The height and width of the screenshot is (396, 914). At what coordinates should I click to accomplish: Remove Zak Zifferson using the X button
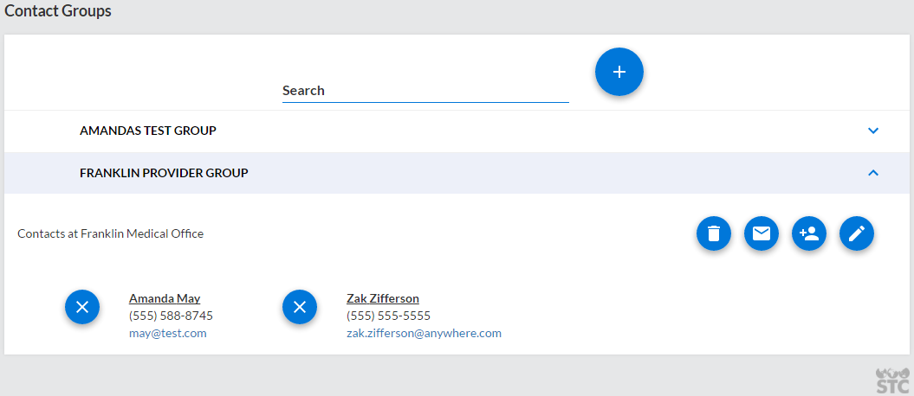pos(300,307)
